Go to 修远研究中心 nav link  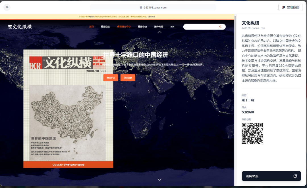coord(124,27)
